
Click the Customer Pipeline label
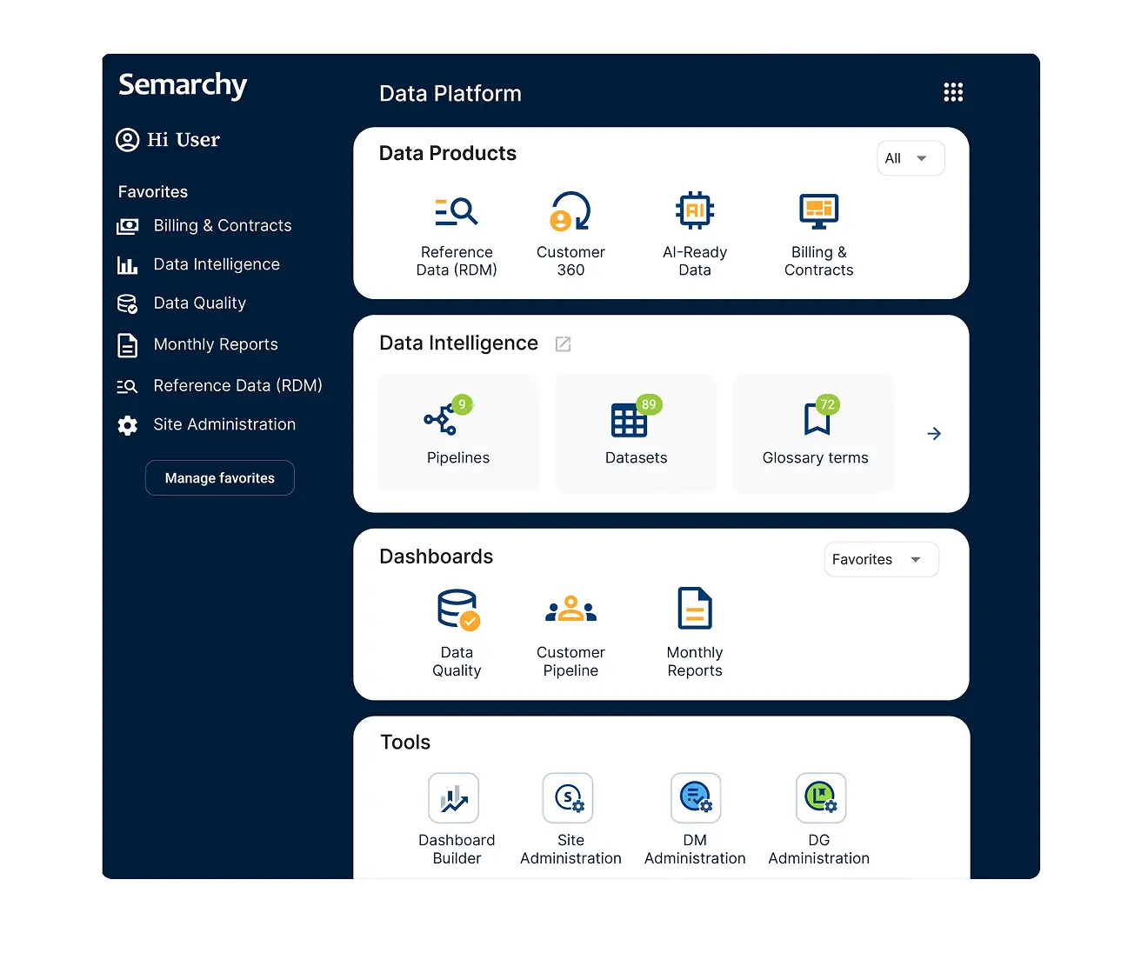570,662
